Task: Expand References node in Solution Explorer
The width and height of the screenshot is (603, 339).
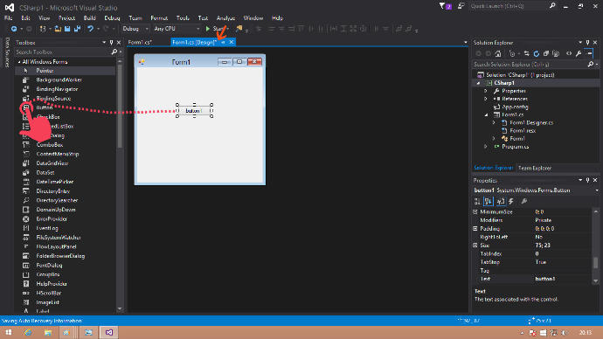Action: tap(486, 99)
